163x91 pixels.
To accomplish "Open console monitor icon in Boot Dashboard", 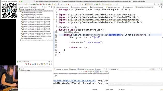I will tap(35, 64).
